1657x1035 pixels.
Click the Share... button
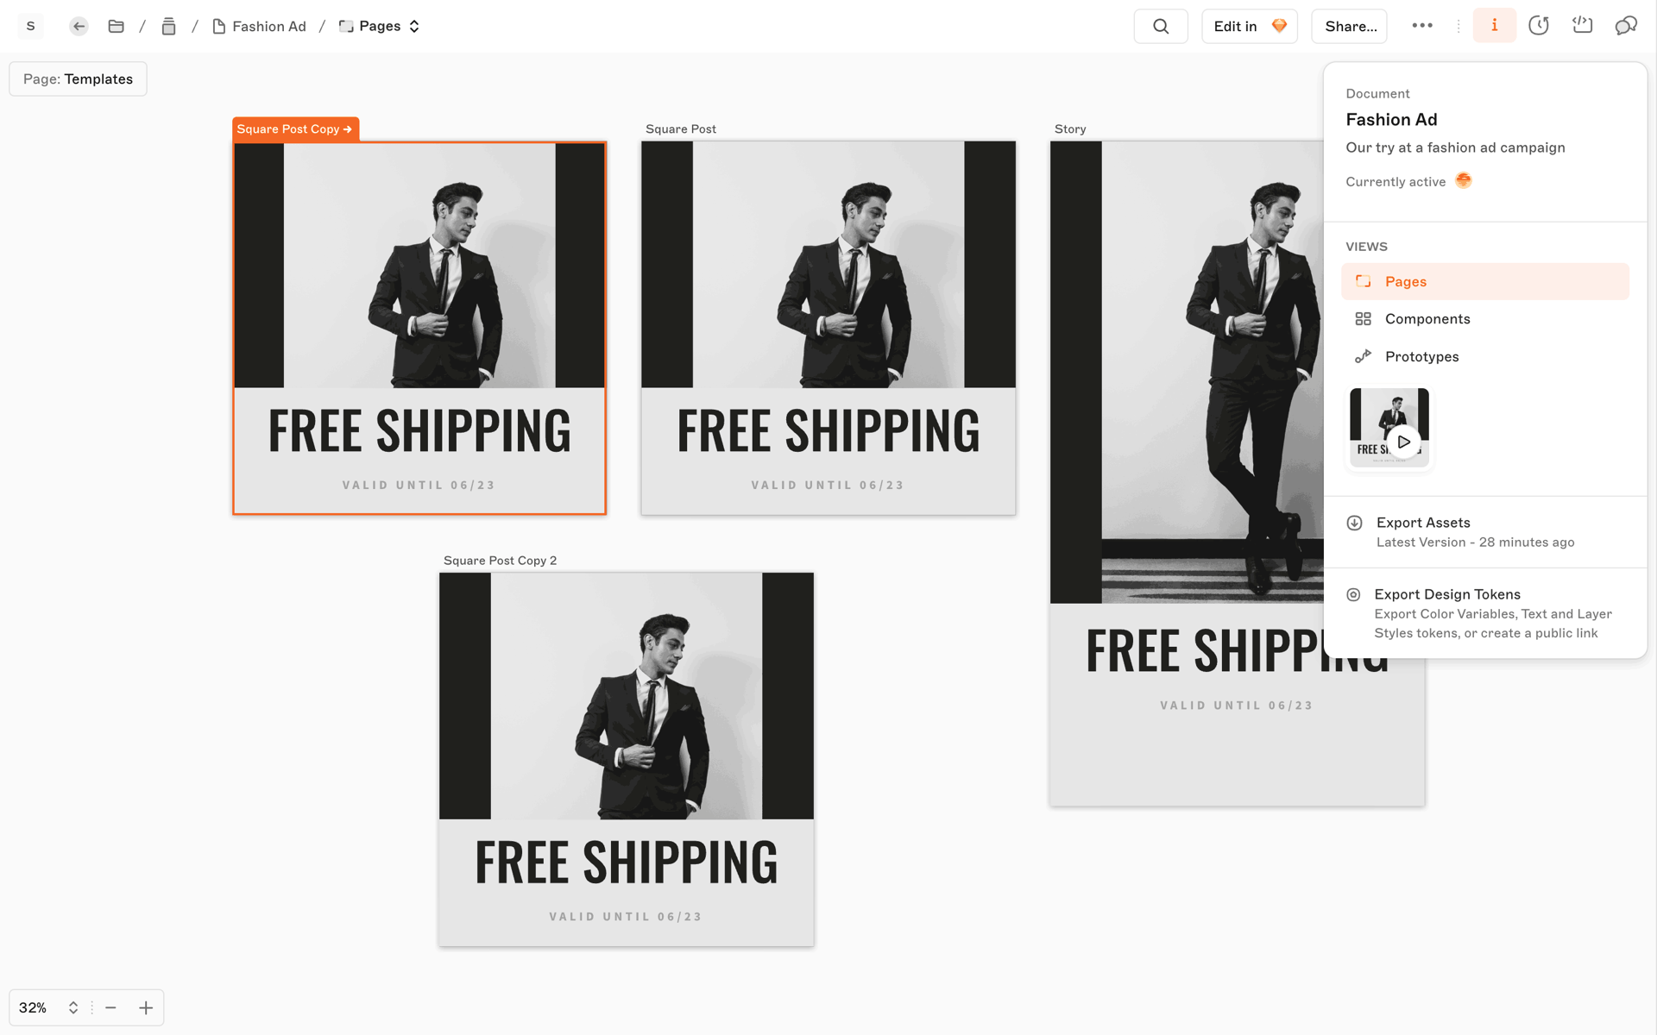tap(1350, 26)
